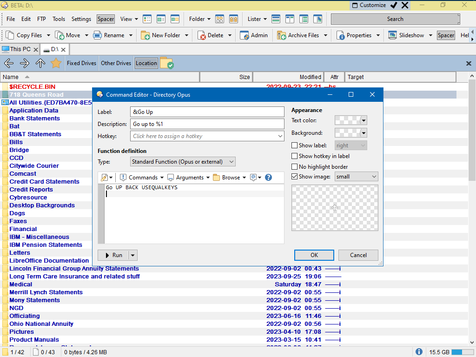Open the Tools menu
Image resolution: width=476 pixels, height=357 pixels.
[x=59, y=19]
